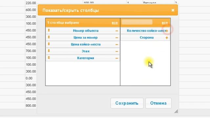Grab the reorder handle of "Цена койко-места"
The height and width of the screenshot is (118, 210).
[x=49, y=44]
